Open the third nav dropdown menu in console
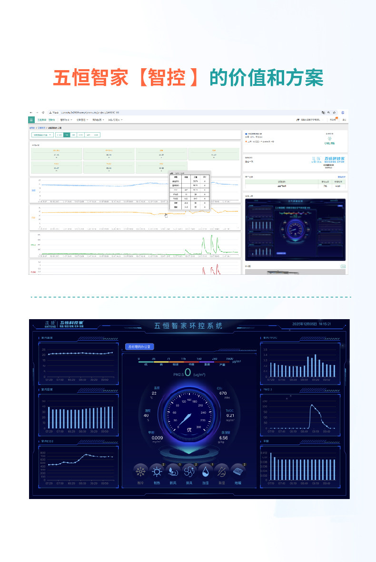The image size is (376, 562). click(x=82, y=120)
